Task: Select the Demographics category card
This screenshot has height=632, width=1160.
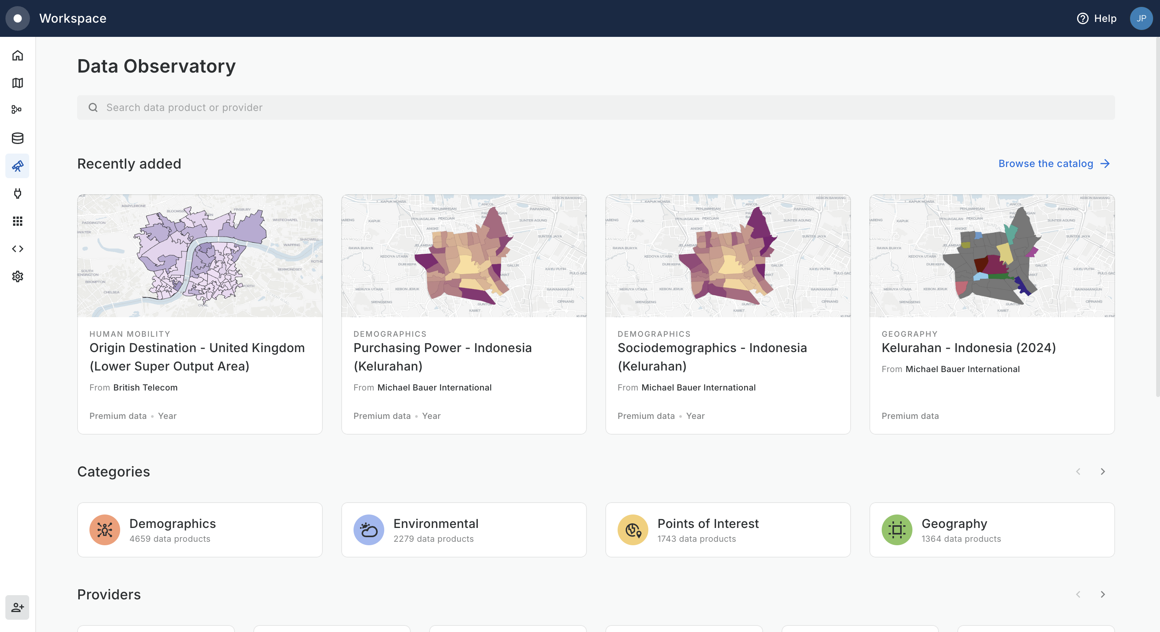Action: click(x=200, y=530)
